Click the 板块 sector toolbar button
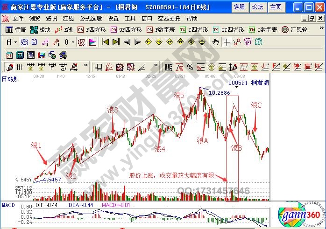 tap(40, 29)
